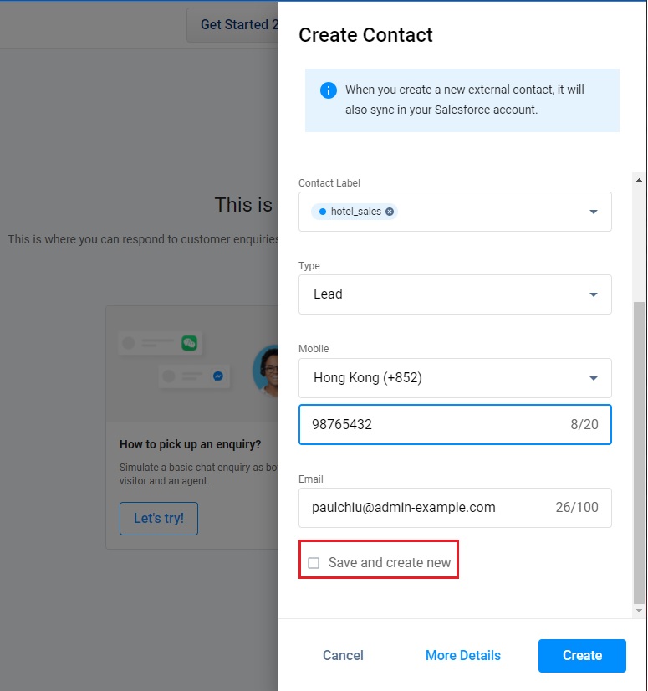Click the blue info icon in banner

[329, 90]
